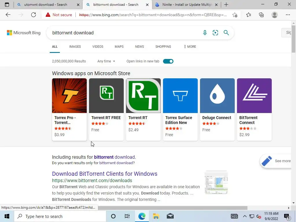Click the Bing search magnifier button

click(x=226, y=33)
